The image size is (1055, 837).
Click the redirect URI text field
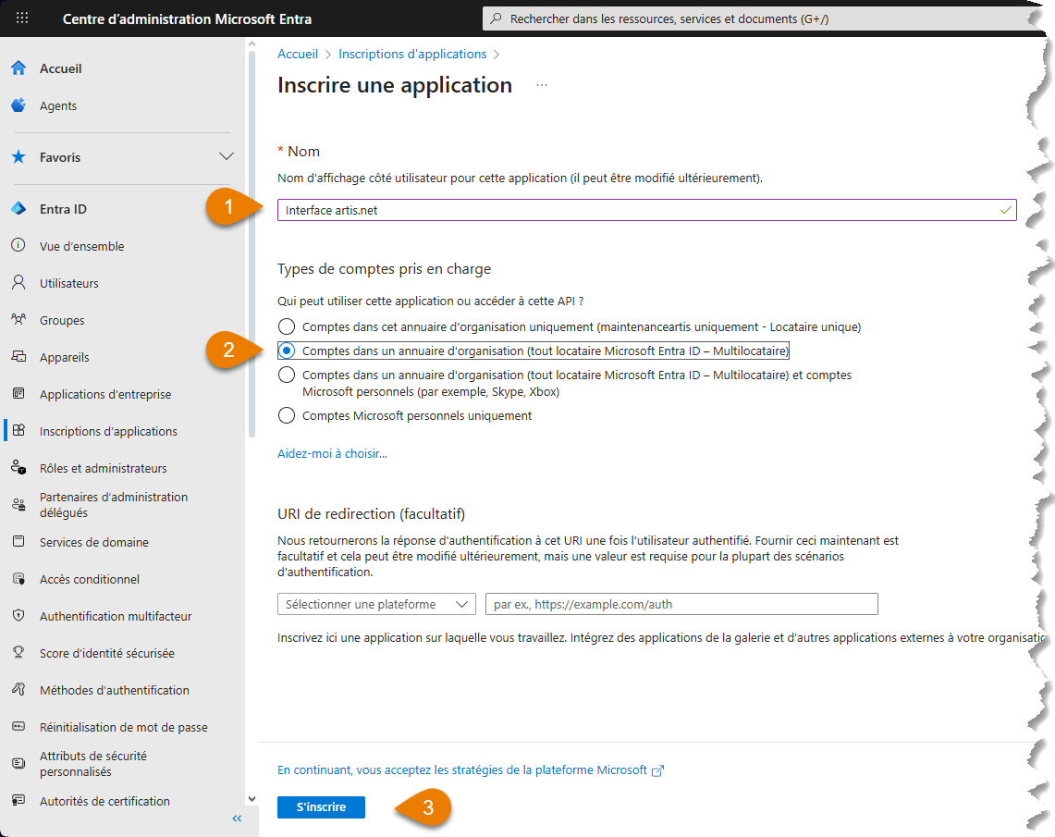(x=681, y=604)
